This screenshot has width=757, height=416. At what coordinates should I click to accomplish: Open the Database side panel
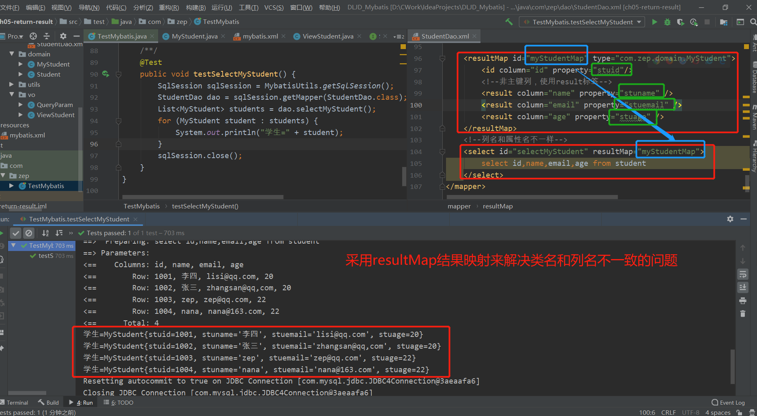pos(754,77)
